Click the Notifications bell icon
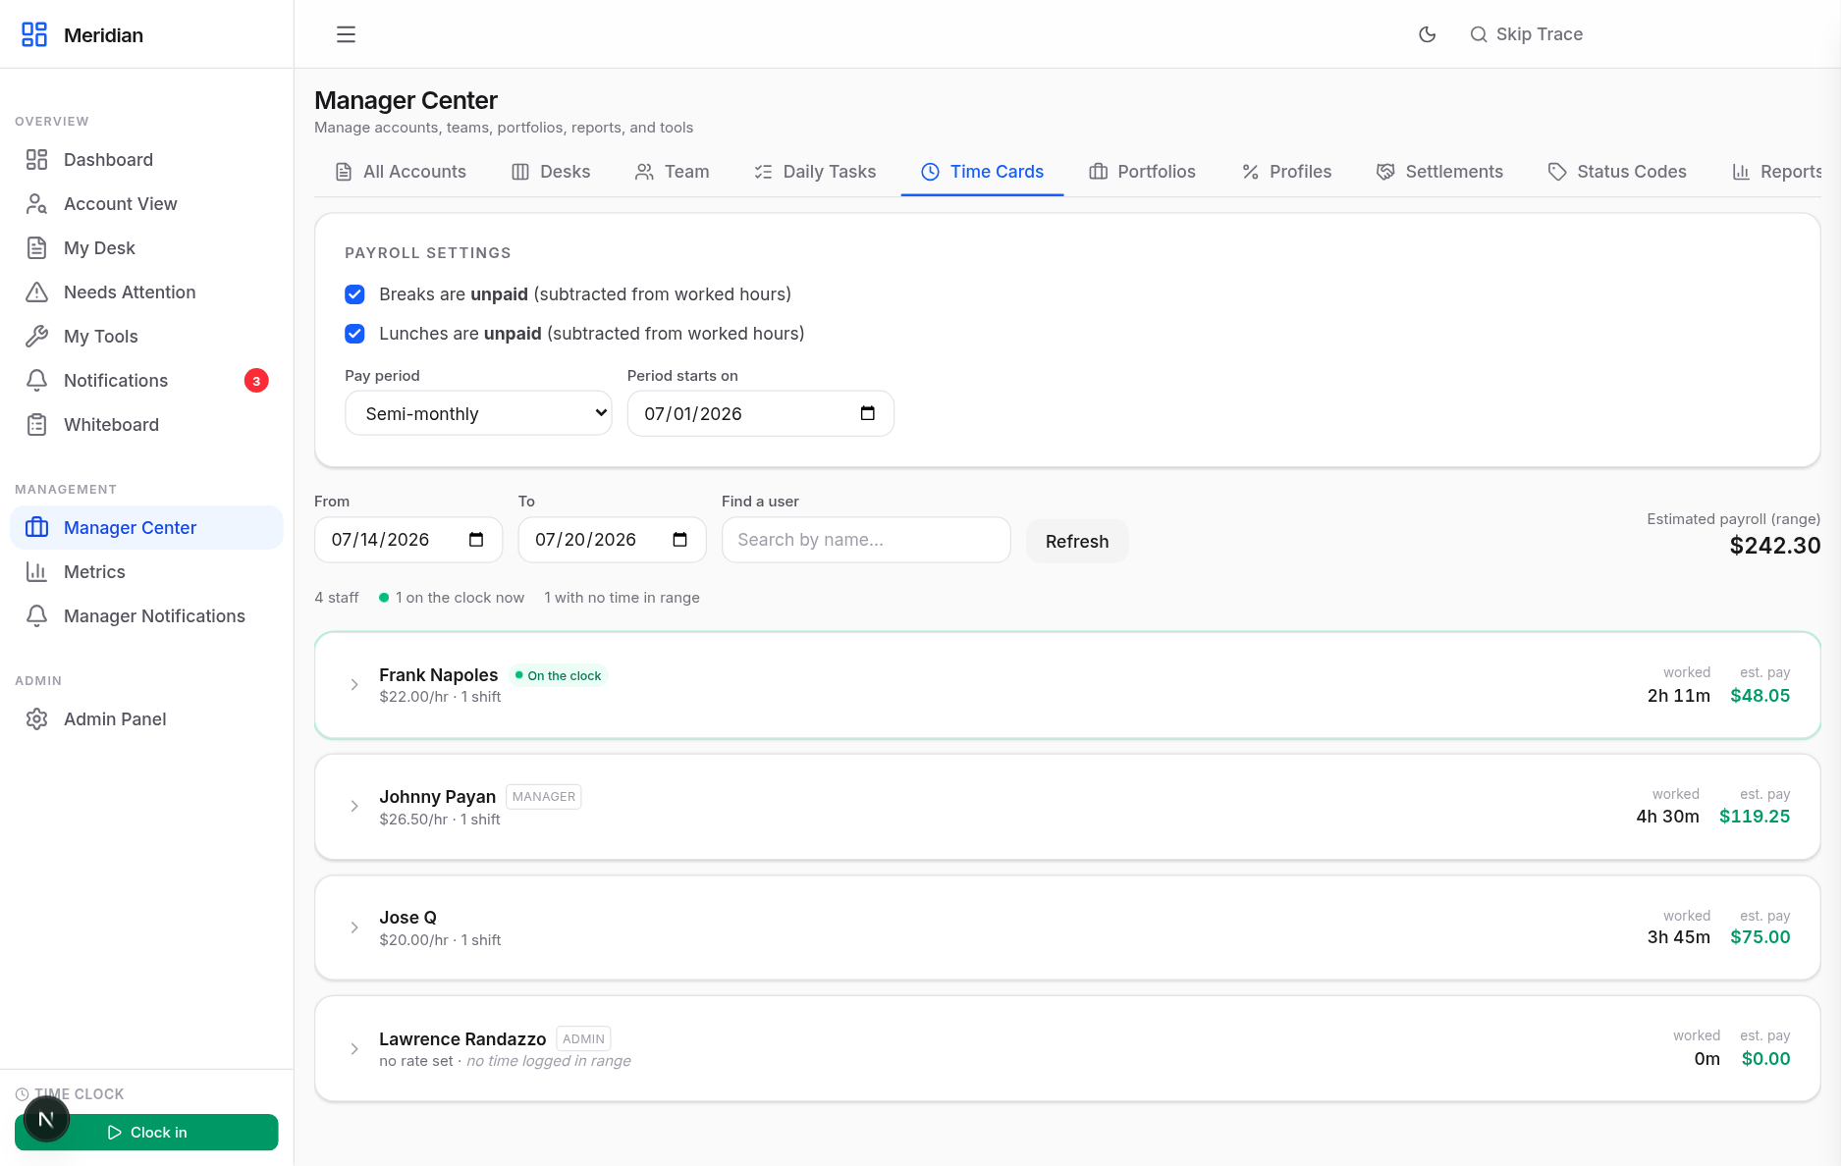Viewport: 1841px width, 1166px height. (x=36, y=381)
